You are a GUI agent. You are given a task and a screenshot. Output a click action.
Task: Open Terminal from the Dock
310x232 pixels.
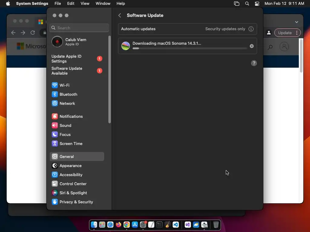pyautogui.click(x=159, y=225)
